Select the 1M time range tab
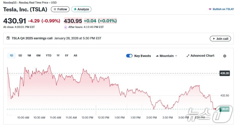236x126 pixels. coord(29,56)
